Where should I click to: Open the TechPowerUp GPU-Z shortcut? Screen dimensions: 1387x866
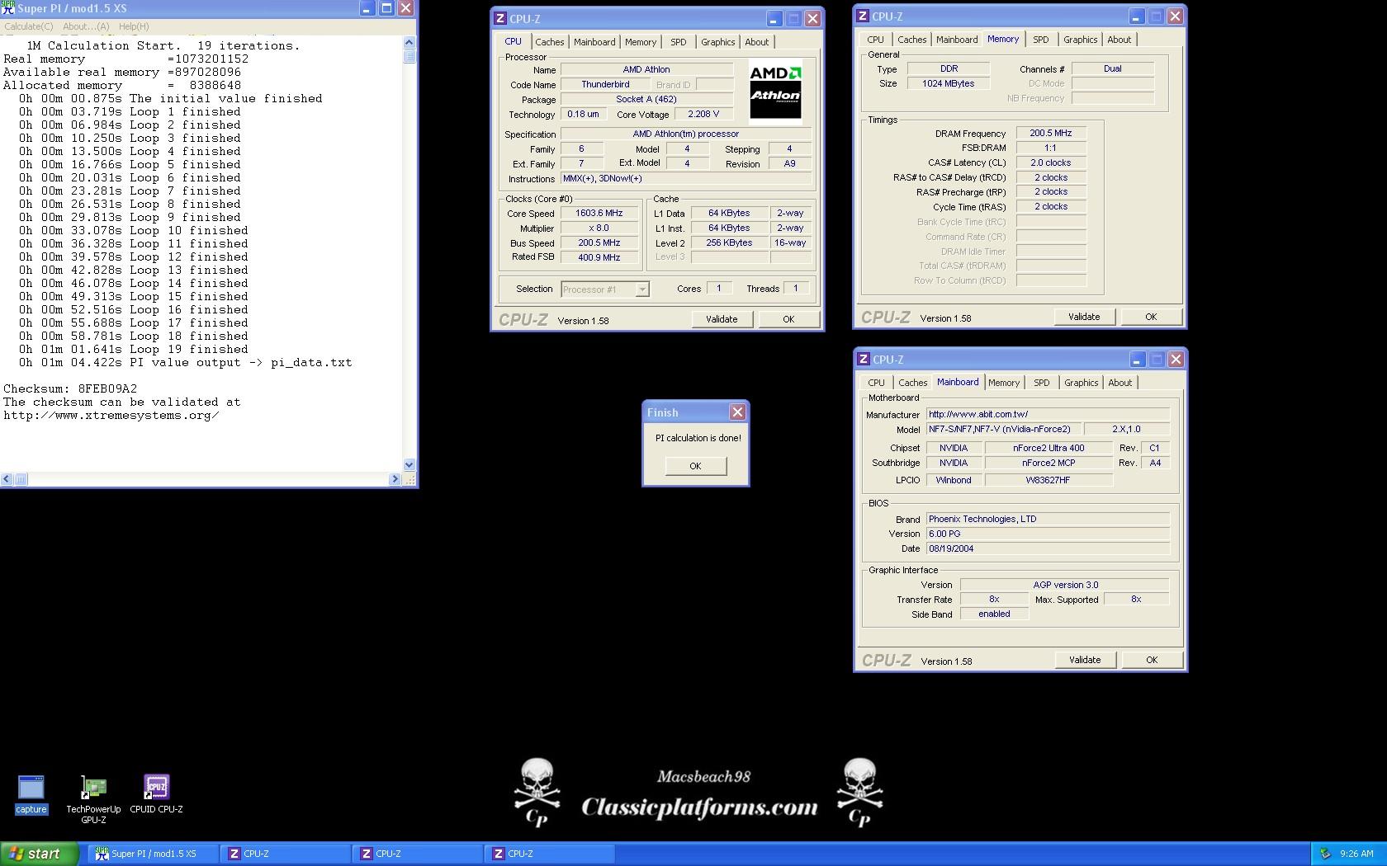(93, 799)
